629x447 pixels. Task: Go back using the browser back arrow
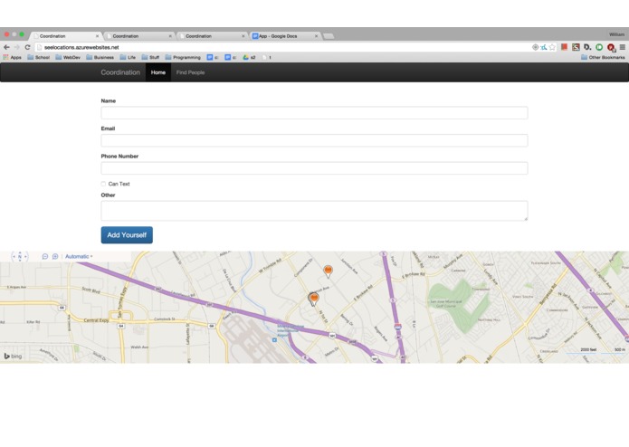(x=7, y=47)
